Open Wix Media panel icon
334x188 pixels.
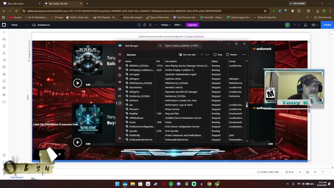pos(4,67)
